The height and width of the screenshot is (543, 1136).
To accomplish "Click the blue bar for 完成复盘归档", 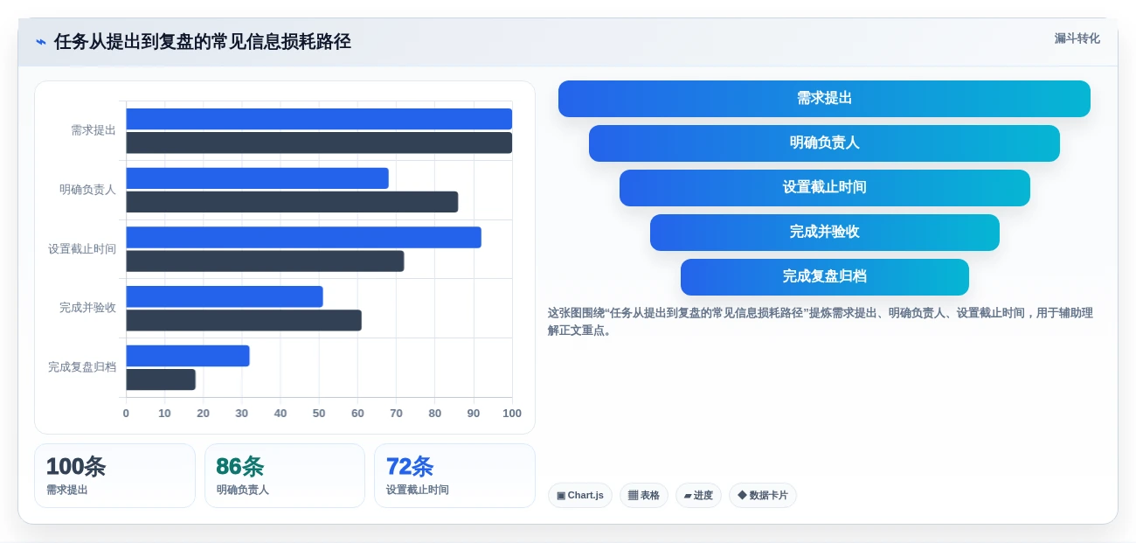I will [188, 356].
